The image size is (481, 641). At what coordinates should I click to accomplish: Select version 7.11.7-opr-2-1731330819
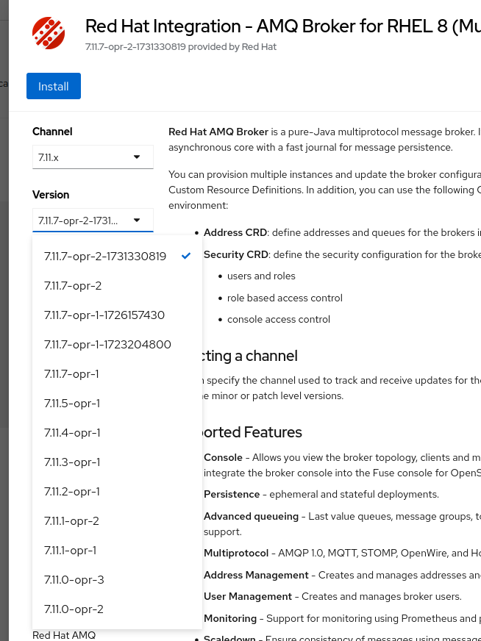click(105, 257)
